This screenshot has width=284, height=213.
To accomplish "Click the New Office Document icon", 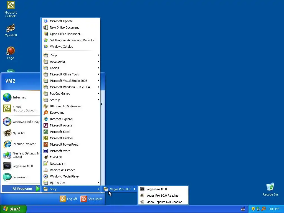I will (x=46, y=27).
